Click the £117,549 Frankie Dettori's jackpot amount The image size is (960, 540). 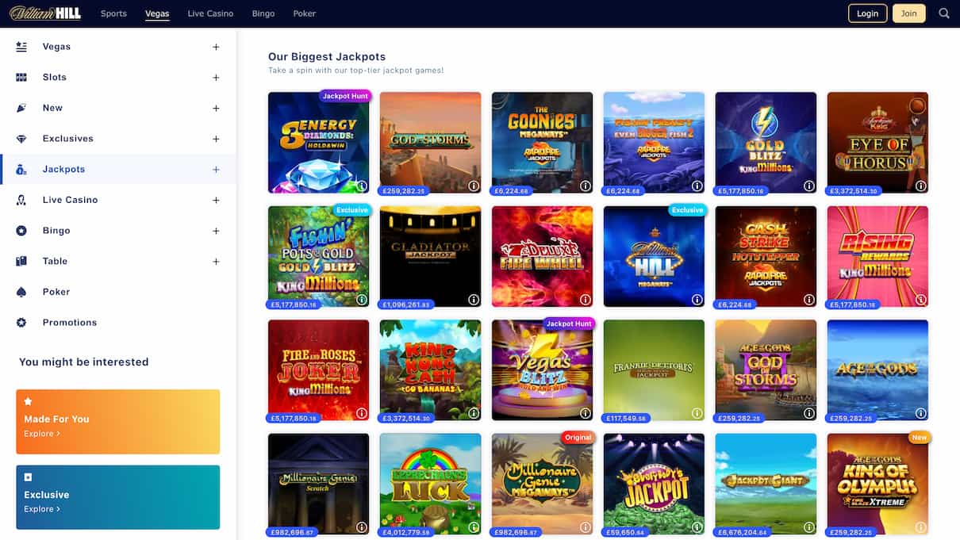point(627,418)
